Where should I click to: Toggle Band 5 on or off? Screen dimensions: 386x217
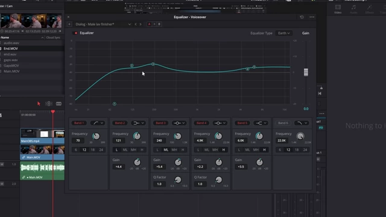coord(242,123)
